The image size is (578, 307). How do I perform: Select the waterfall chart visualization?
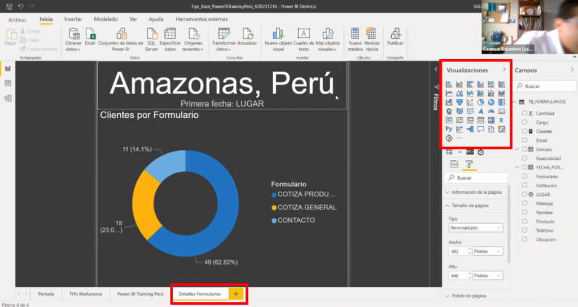click(449, 102)
